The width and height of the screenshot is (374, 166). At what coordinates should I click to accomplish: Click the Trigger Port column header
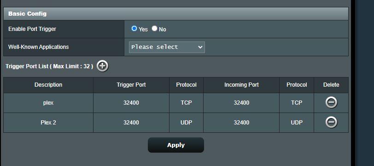[131, 85]
